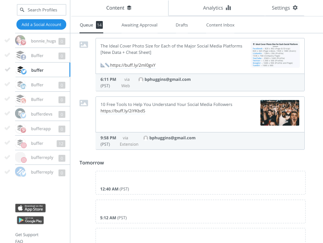
Task: Select the bufferdevs profile name
Action: 42,114
